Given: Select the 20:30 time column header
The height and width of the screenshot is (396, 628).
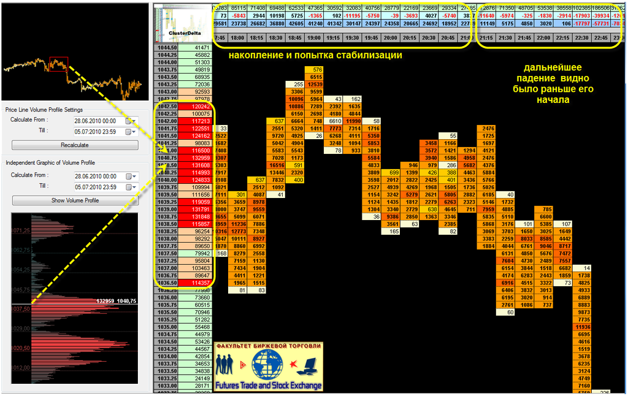Looking at the screenshot, I should 429,38.
